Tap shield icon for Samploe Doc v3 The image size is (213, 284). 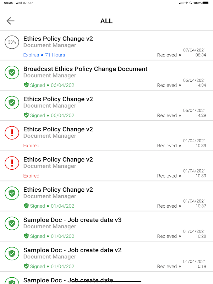click(12, 223)
